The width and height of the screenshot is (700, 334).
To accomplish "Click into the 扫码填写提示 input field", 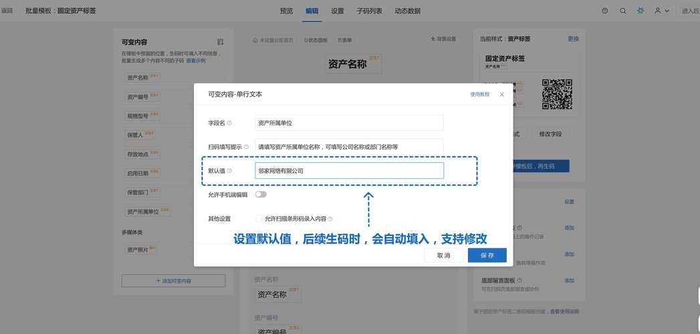I will [x=349, y=146].
